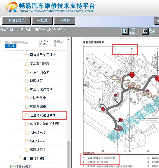Click page icon beside 整车接地俯瞰图
Viewport: 159px width, 168px height.
click(20, 158)
